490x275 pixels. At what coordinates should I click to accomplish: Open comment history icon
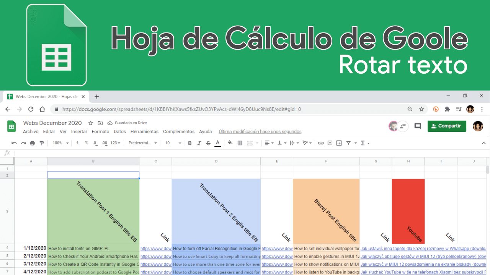[418, 126]
